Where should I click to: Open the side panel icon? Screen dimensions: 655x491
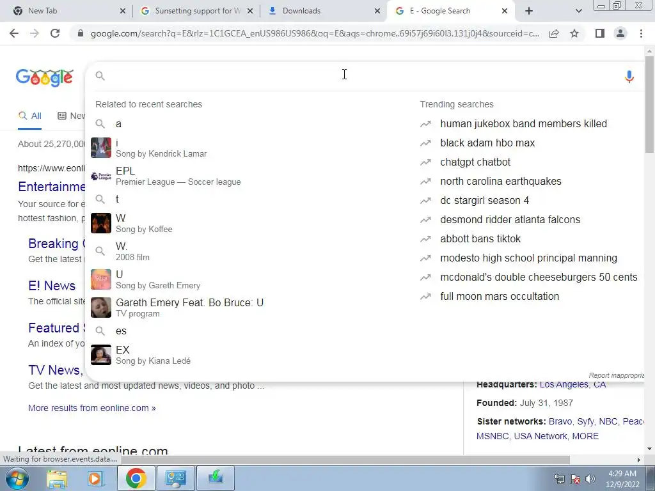pos(600,33)
